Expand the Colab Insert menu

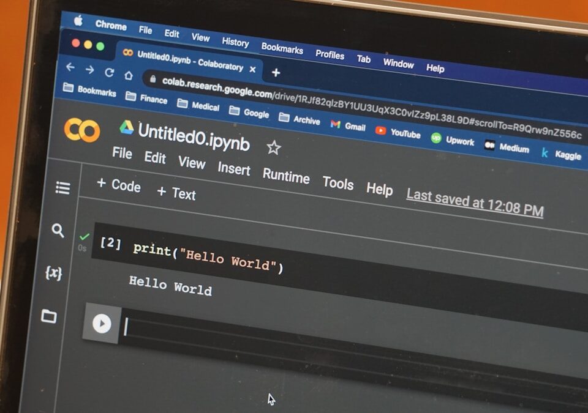[x=234, y=169]
